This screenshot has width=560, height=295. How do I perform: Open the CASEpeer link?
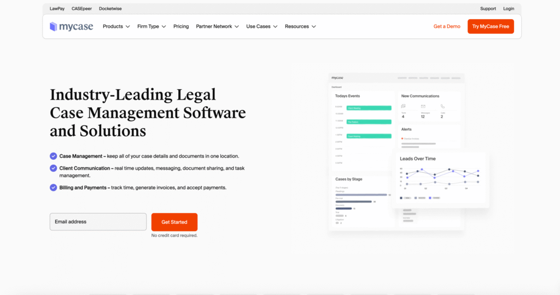point(81,9)
